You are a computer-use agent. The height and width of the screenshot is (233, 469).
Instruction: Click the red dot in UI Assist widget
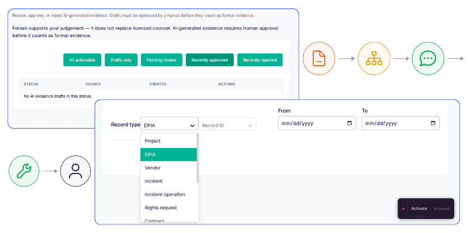point(403,209)
